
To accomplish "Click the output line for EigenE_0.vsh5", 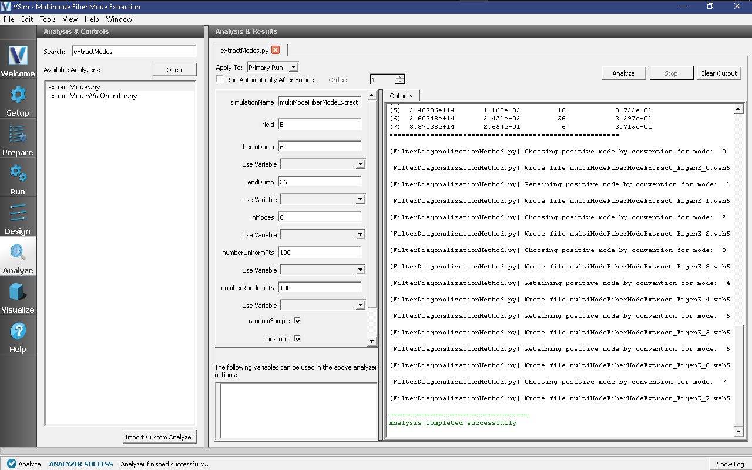I will click(560, 168).
